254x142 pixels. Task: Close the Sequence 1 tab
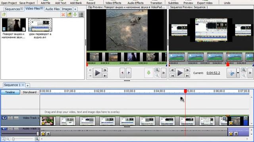23,85
